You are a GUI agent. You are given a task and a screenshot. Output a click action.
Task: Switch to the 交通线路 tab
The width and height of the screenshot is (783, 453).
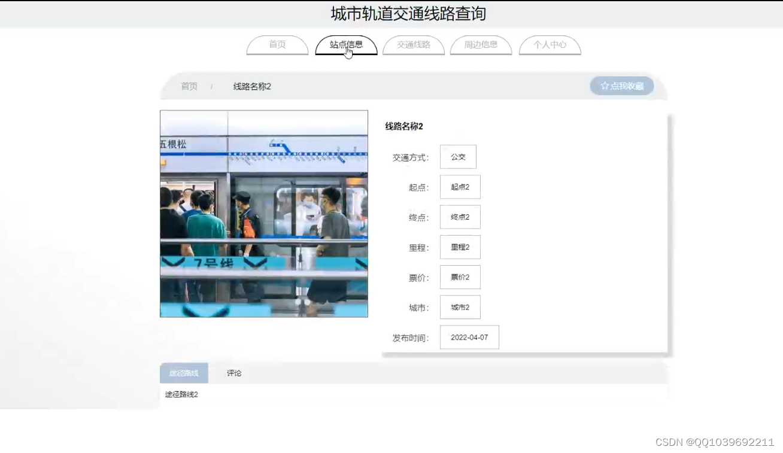click(x=414, y=45)
